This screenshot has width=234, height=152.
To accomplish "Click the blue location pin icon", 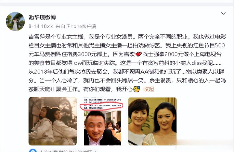I will [x=33, y=150].
